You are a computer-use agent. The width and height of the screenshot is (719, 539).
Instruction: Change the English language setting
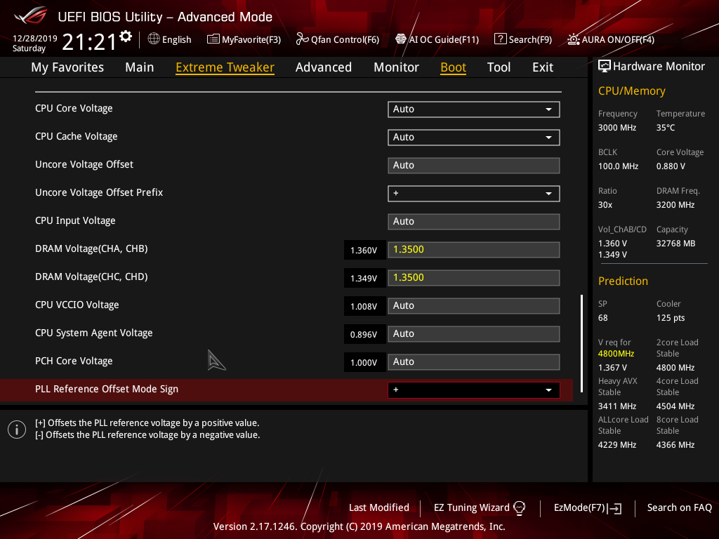[x=170, y=39]
